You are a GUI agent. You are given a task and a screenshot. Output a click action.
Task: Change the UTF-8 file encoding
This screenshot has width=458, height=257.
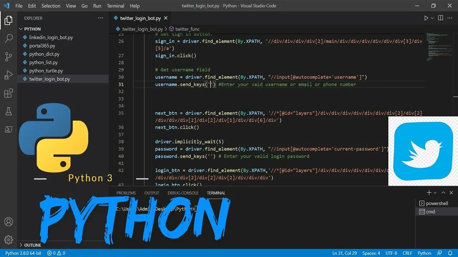coord(391,253)
